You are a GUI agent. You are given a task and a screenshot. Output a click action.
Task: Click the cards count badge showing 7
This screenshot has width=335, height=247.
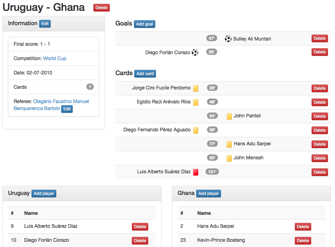(90, 87)
